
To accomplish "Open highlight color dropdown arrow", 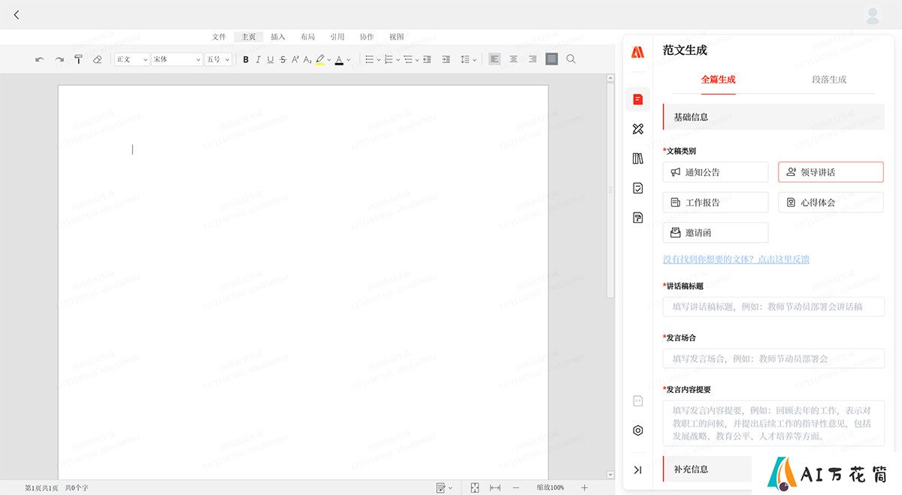I will [329, 59].
